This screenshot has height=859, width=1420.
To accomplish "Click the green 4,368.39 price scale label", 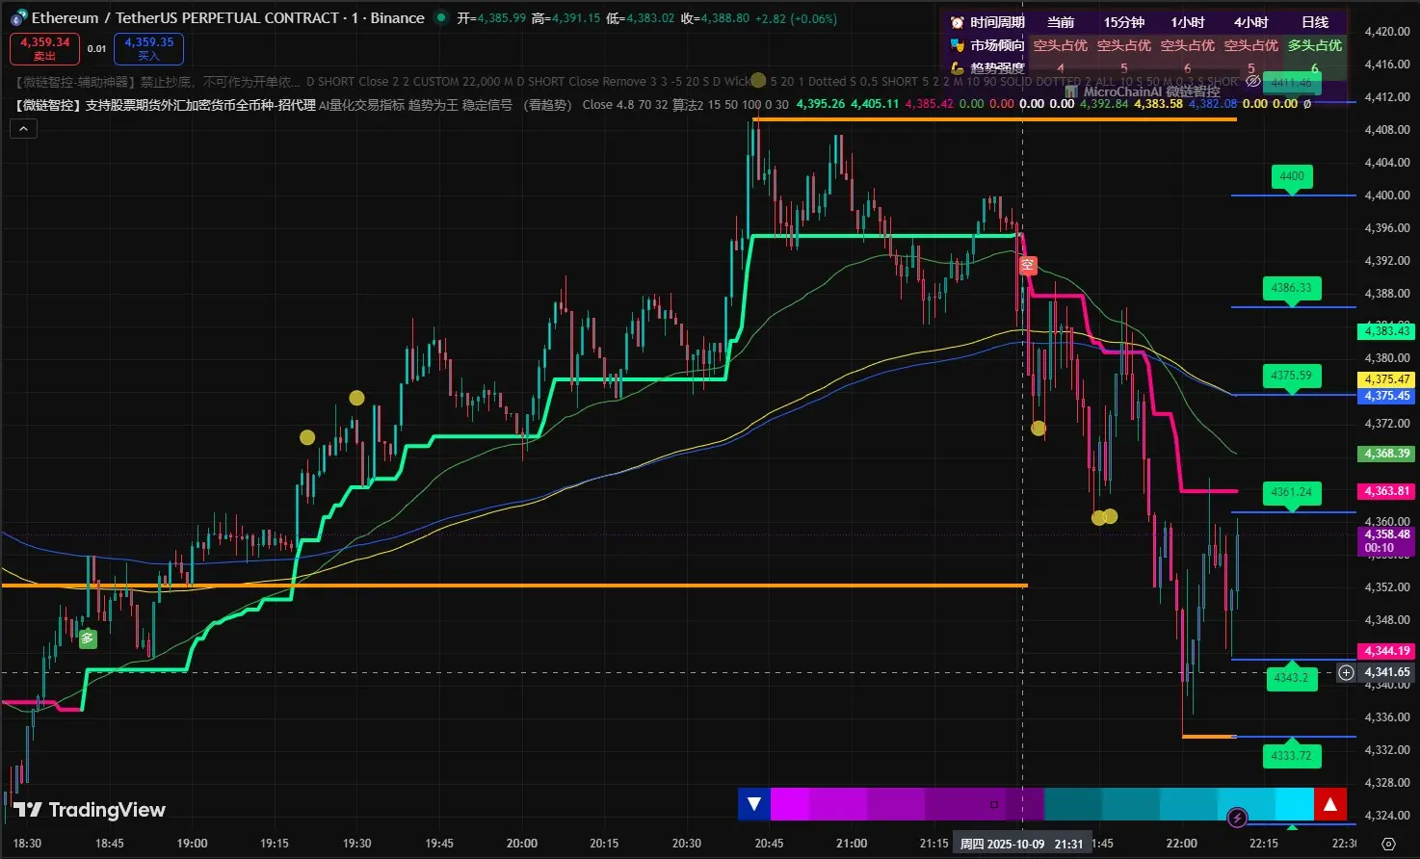I will pos(1386,454).
